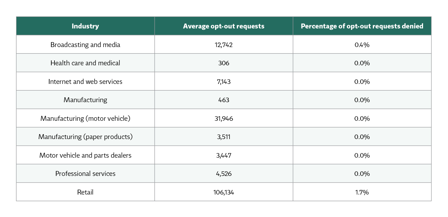
Task: Select the 0.4% denied value
Action: (x=362, y=45)
